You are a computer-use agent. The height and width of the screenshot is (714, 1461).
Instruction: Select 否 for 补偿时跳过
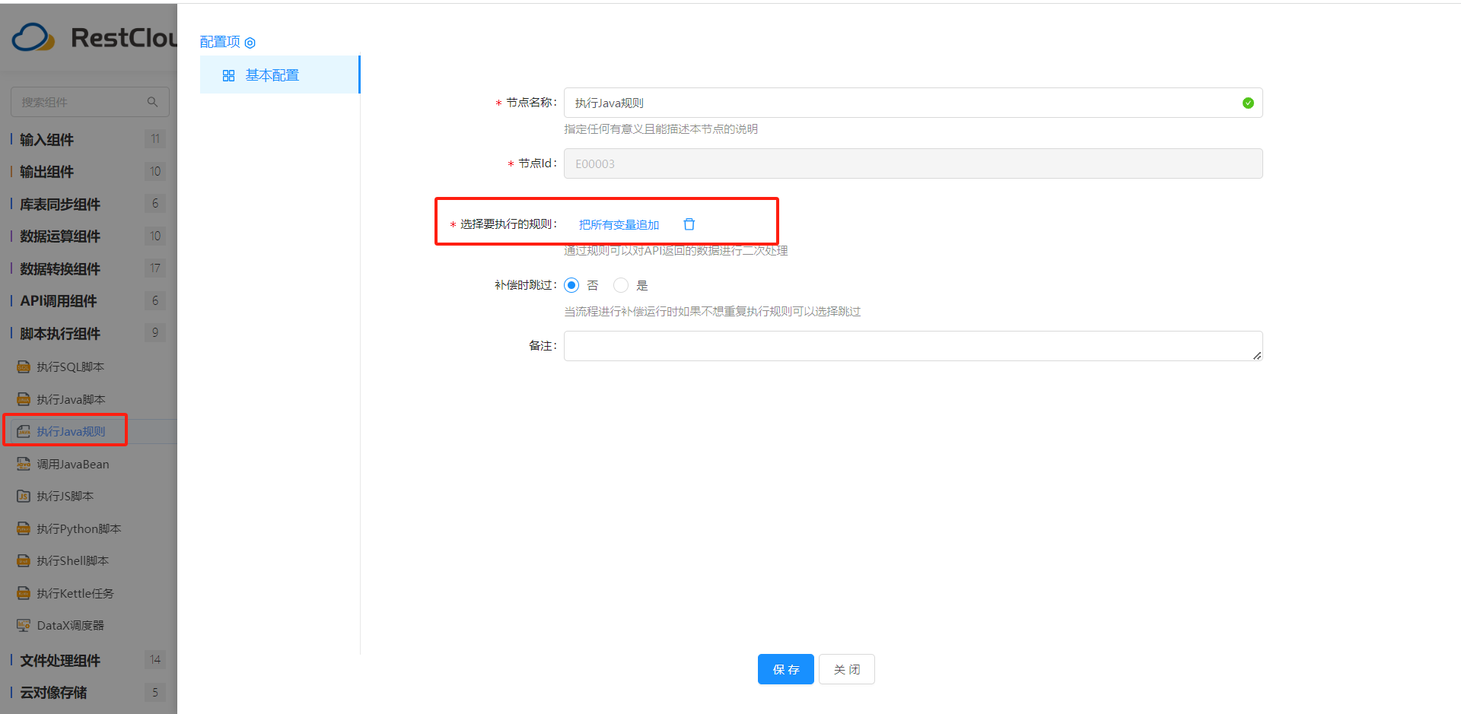pyautogui.click(x=571, y=285)
